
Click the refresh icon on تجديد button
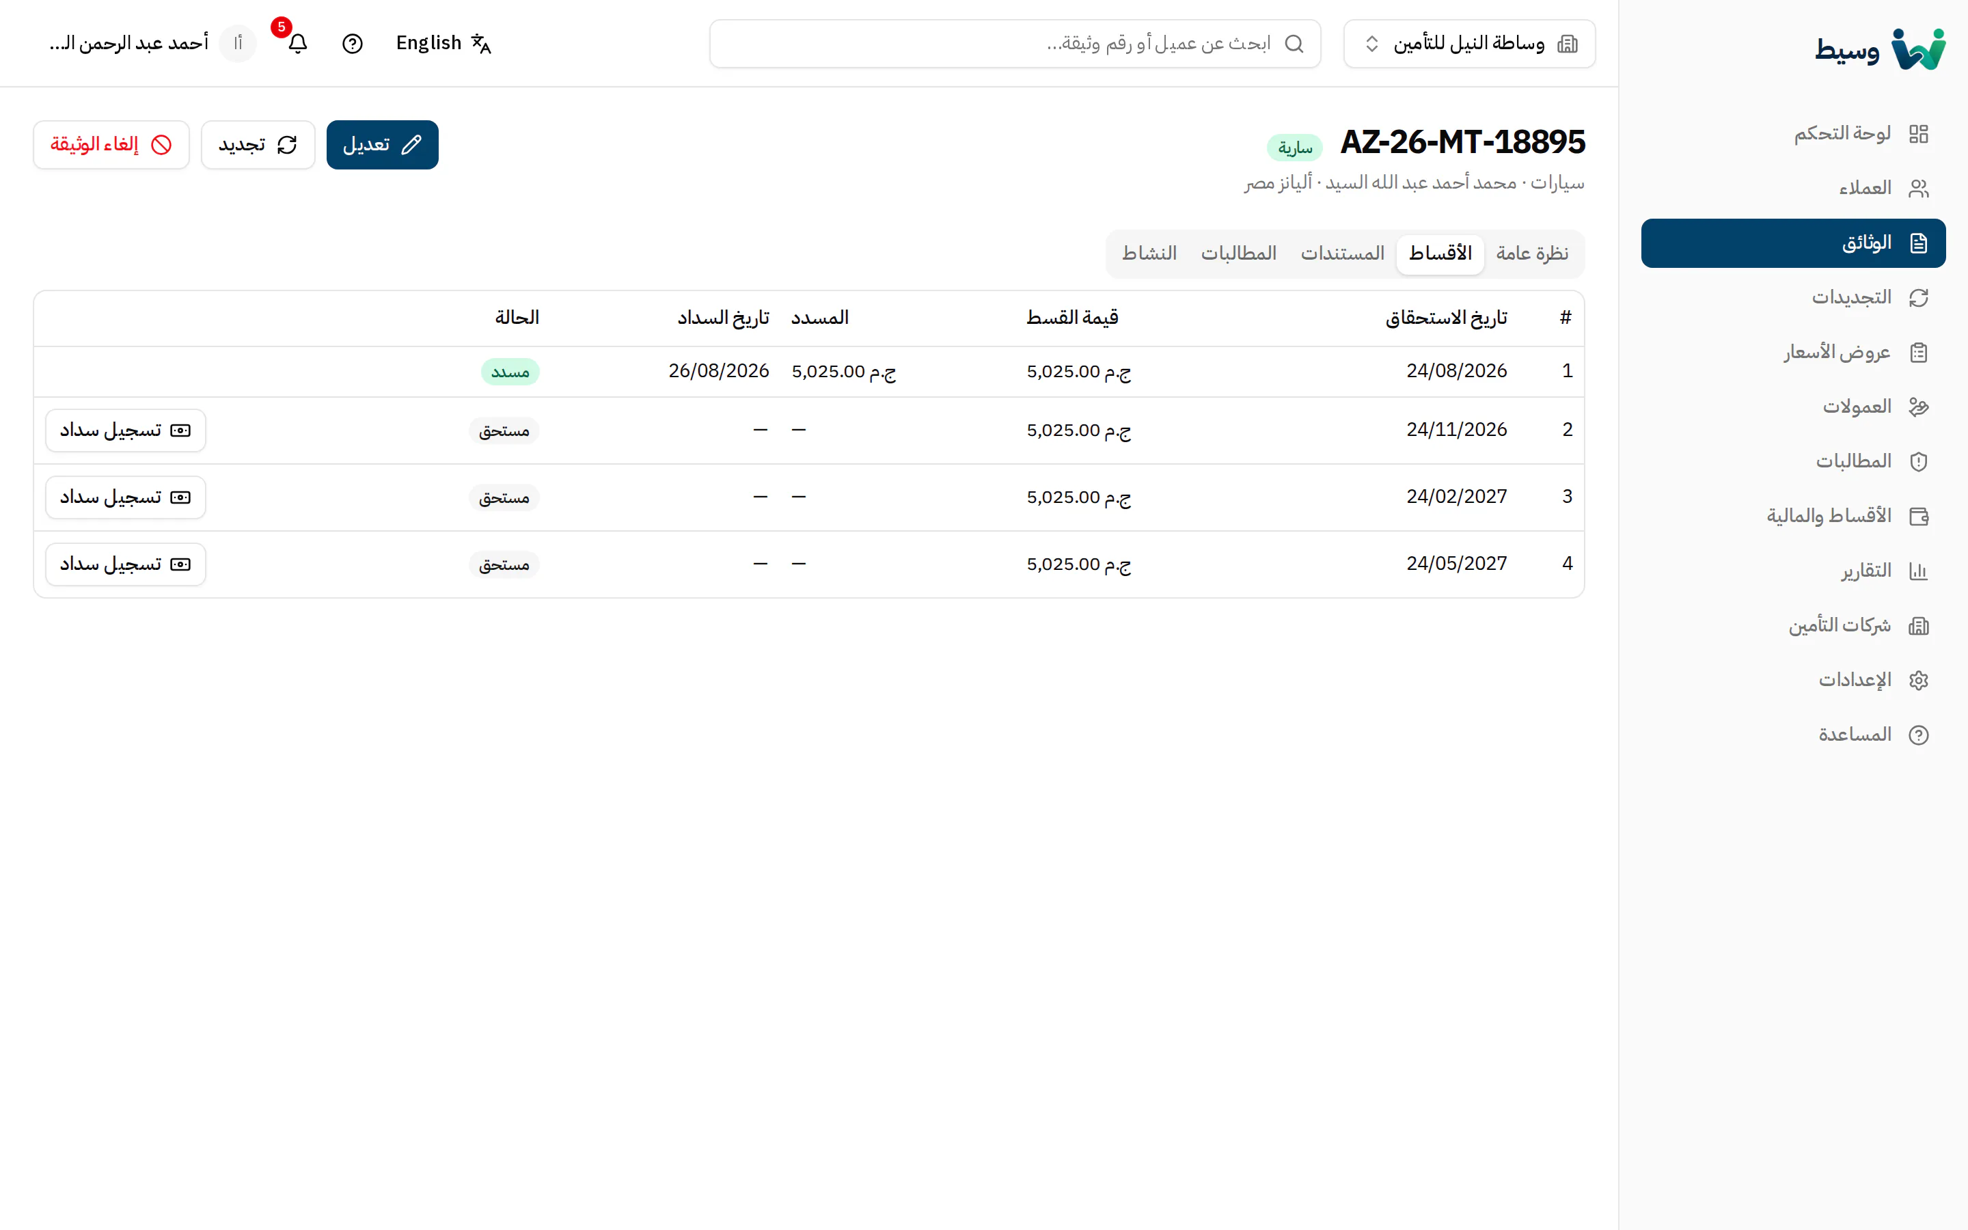pyautogui.click(x=287, y=145)
